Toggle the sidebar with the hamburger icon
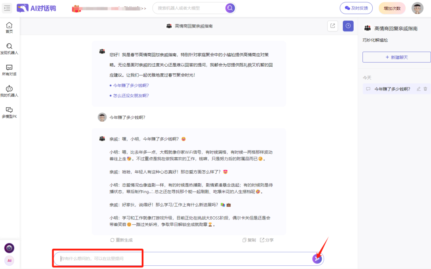431x269 pixels. point(7,8)
